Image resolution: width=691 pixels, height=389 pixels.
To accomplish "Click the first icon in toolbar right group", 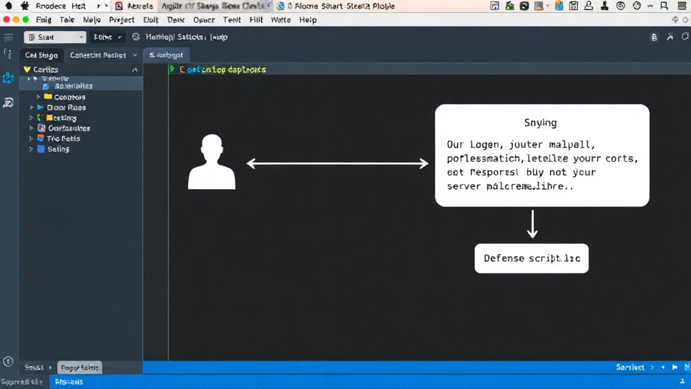I will pyautogui.click(x=654, y=38).
